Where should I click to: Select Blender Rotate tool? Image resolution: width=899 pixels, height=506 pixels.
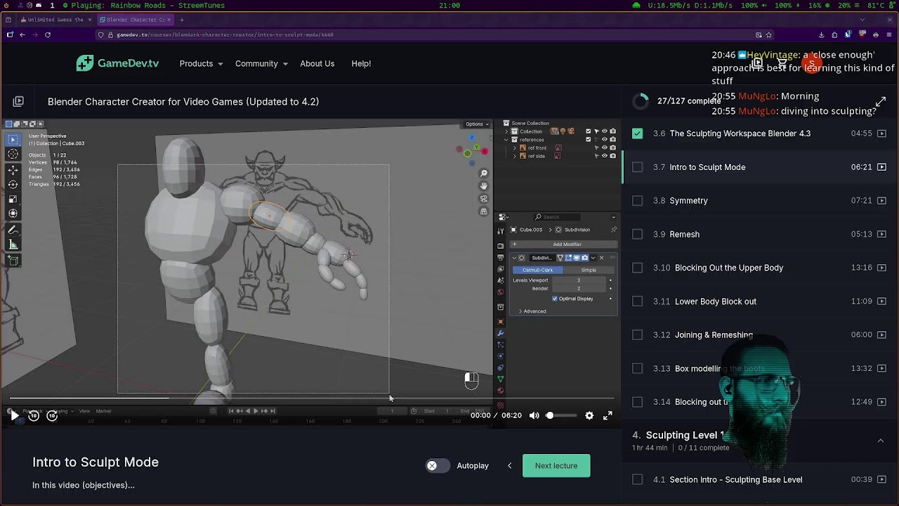(x=13, y=184)
